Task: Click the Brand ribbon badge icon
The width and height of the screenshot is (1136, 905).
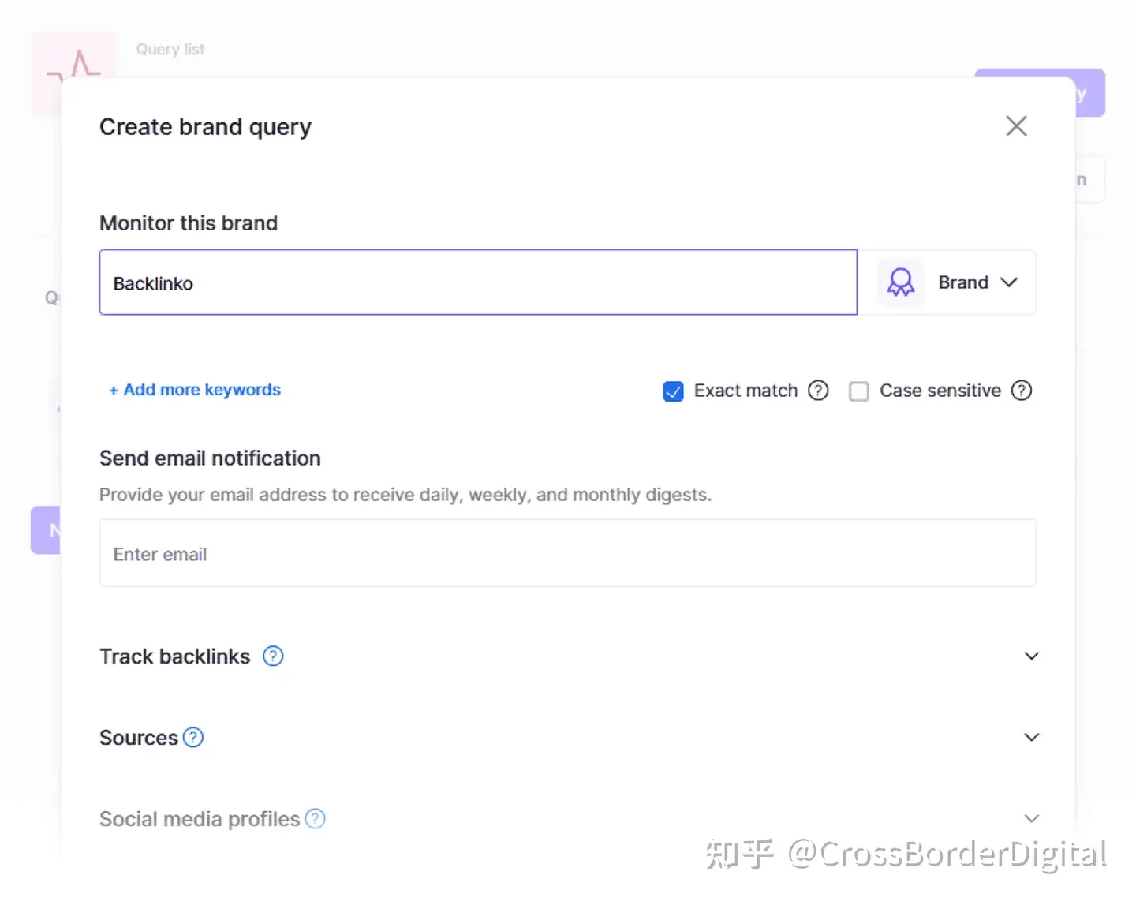Action: [900, 282]
